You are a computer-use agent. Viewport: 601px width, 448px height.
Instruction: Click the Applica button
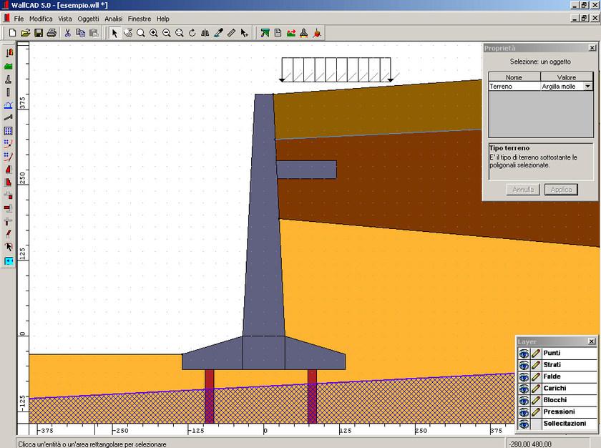pos(561,190)
